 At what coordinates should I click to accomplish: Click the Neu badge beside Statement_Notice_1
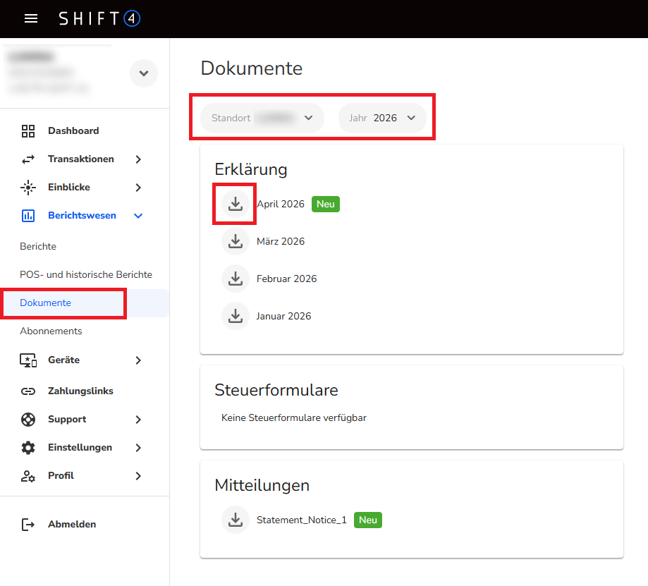[368, 520]
